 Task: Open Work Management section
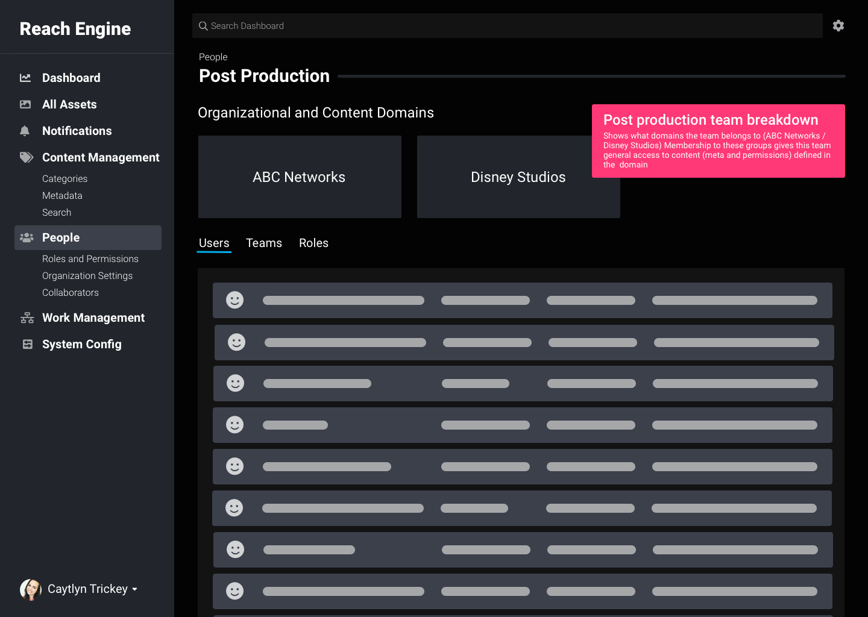click(x=93, y=318)
